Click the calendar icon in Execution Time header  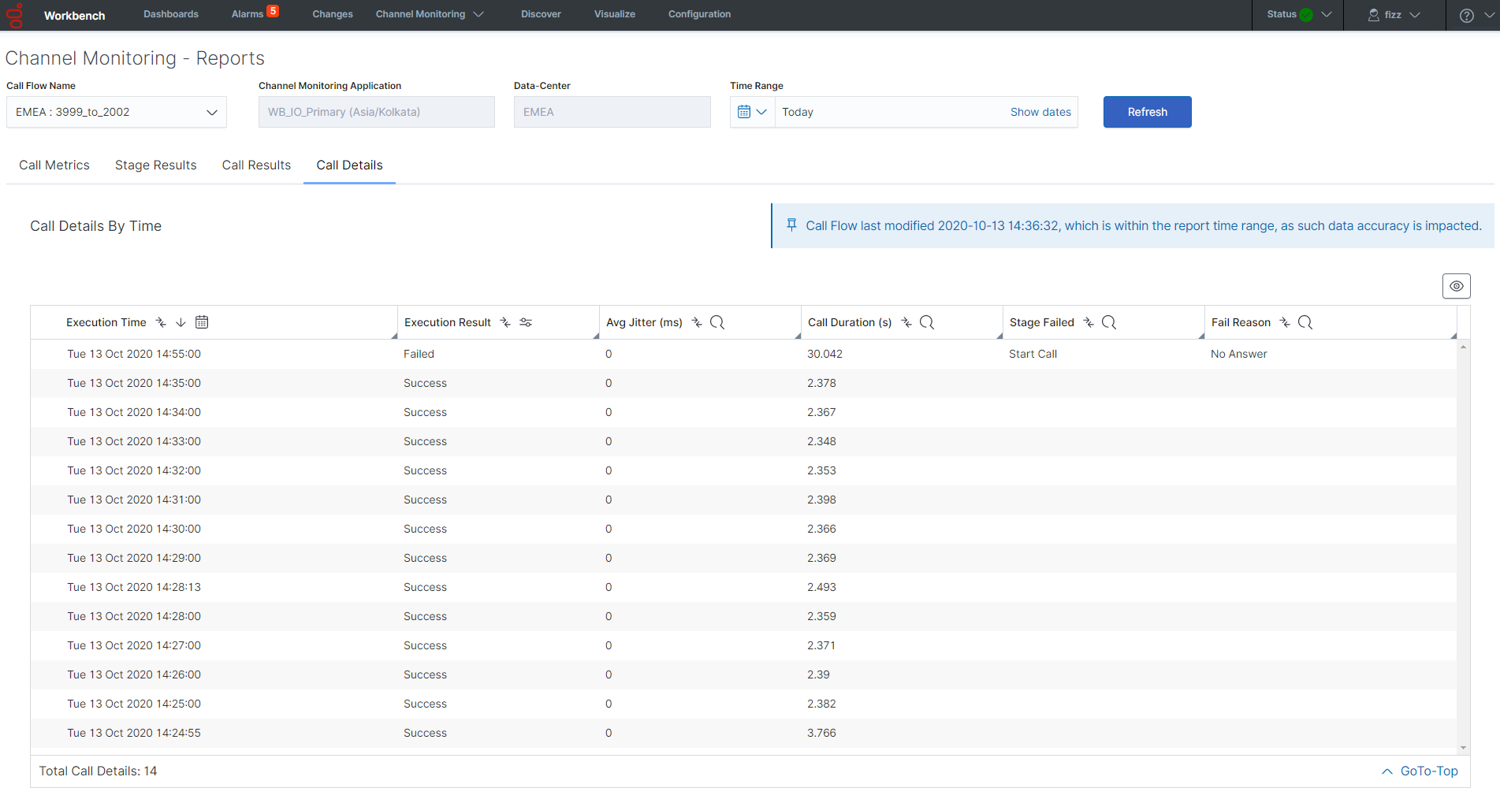click(x=202, y=322)
